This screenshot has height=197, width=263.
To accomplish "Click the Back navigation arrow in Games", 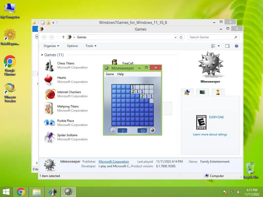I will (x=44, y=37).
